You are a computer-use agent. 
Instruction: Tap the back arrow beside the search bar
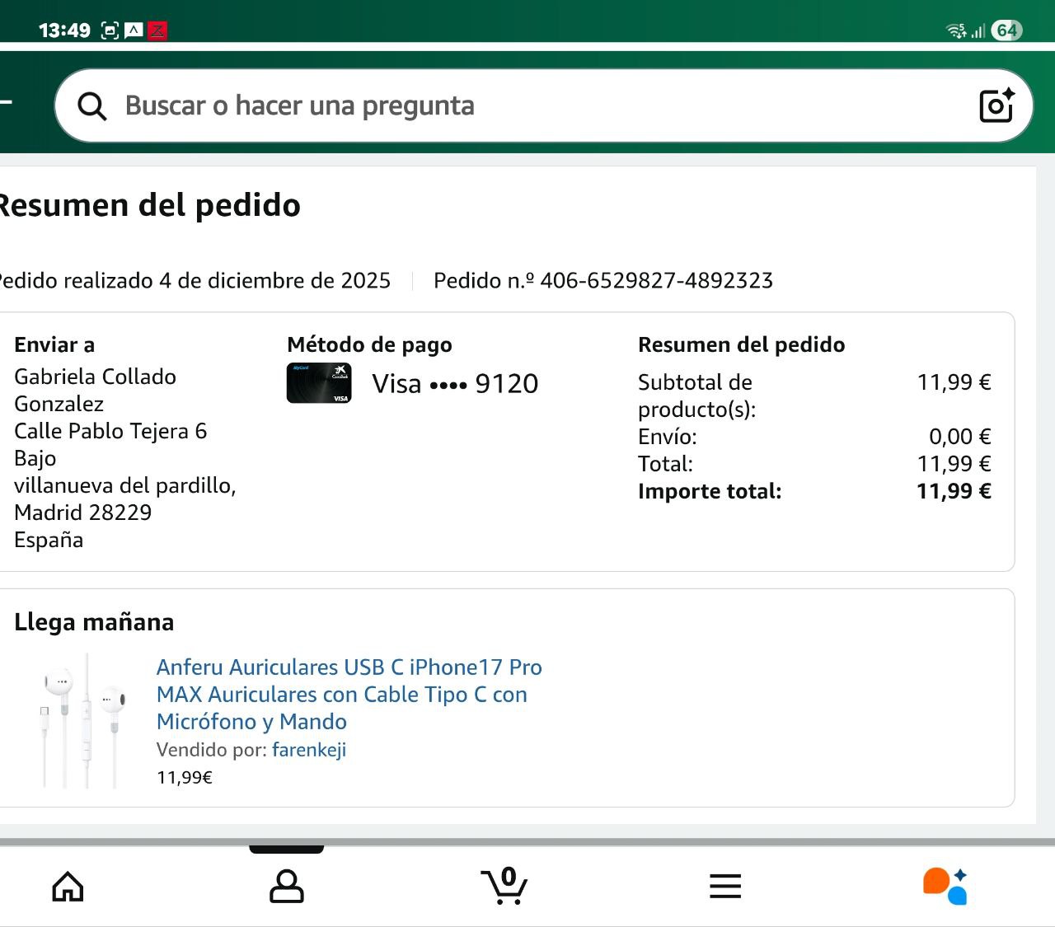pyautogui.click(x=7, y=102)
